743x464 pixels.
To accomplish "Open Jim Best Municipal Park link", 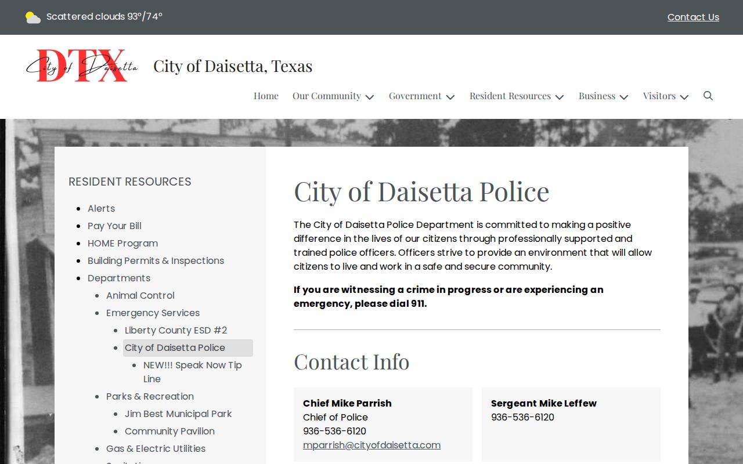I will click(x=178, y=414).
